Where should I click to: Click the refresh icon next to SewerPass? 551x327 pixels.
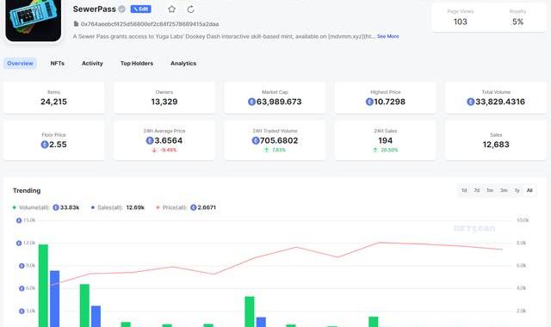[190, 9]
